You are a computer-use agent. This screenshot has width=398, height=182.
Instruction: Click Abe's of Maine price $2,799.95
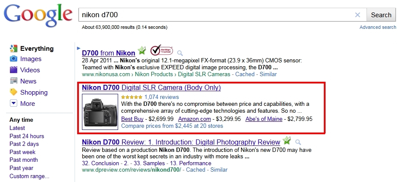[300, 119]
